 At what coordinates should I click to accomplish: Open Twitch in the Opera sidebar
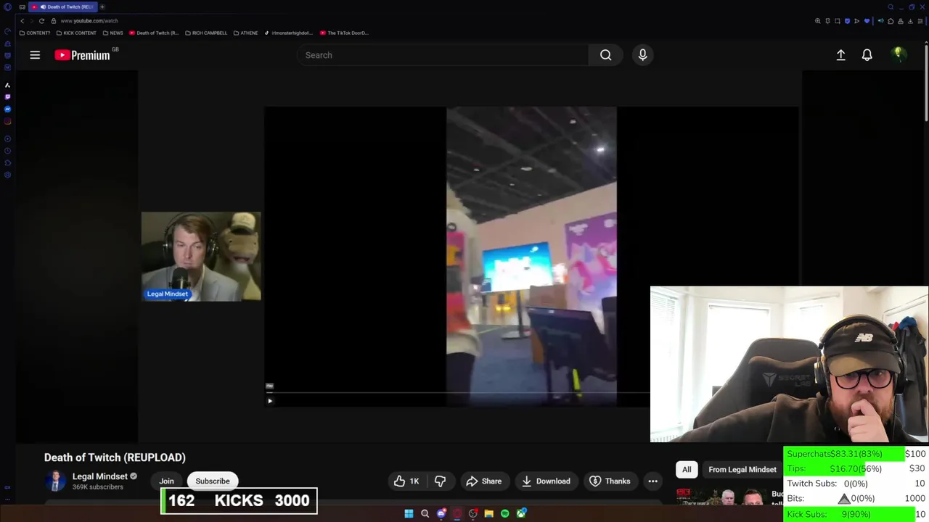[x=7, y=96]
